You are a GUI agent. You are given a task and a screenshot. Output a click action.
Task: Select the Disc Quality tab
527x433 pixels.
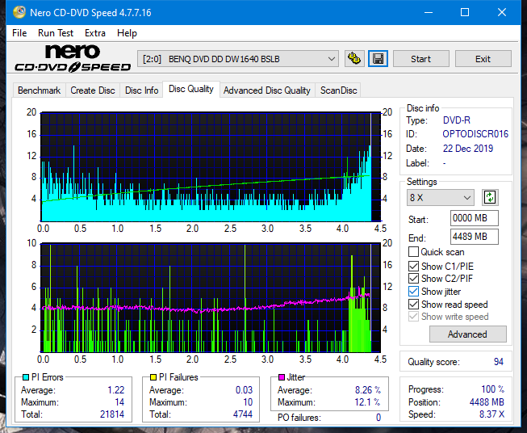coord(191,89)
